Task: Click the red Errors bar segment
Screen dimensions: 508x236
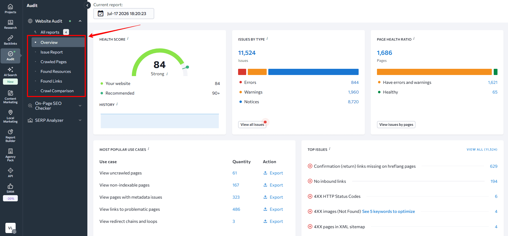Action: 242,72
